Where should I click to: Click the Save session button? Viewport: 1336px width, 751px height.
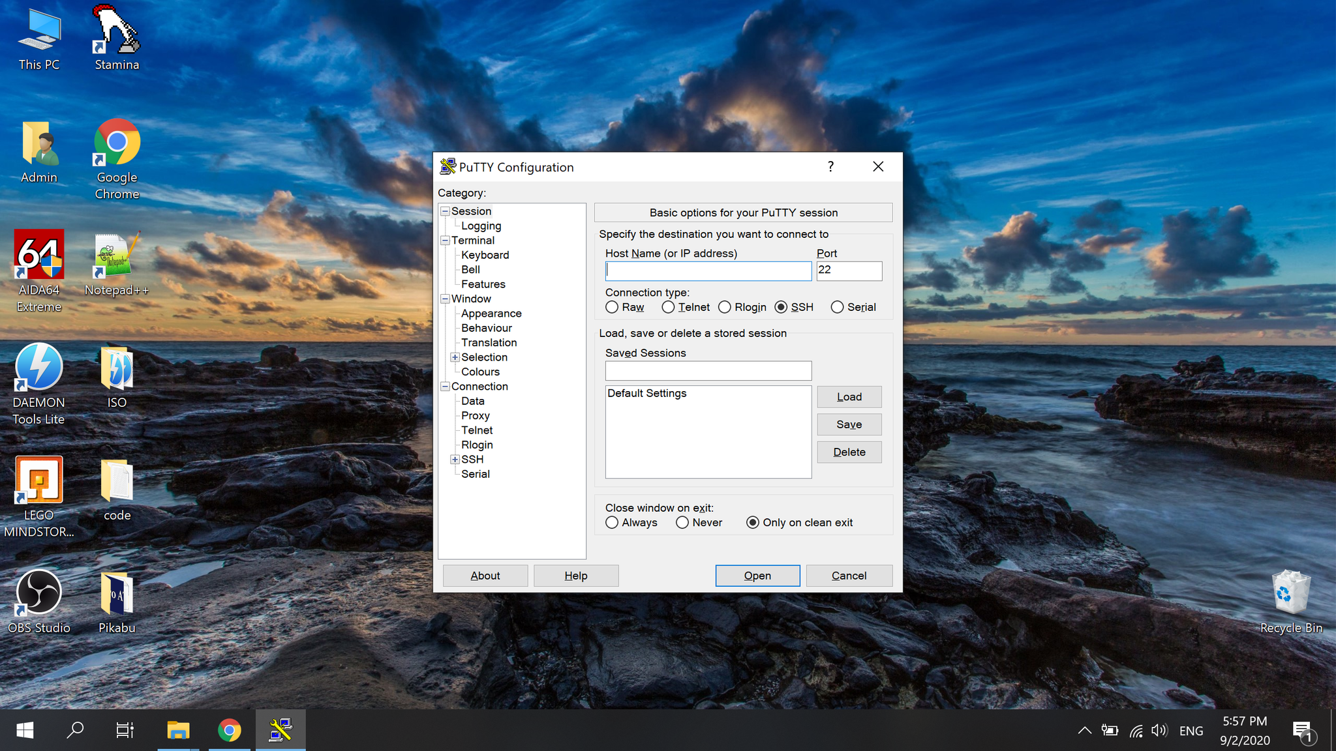pyautogui.click(x=849, y=424)
